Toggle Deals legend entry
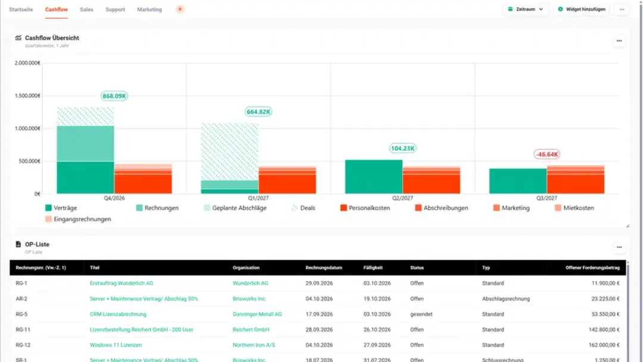643x362 pixels. pos(304,208)
